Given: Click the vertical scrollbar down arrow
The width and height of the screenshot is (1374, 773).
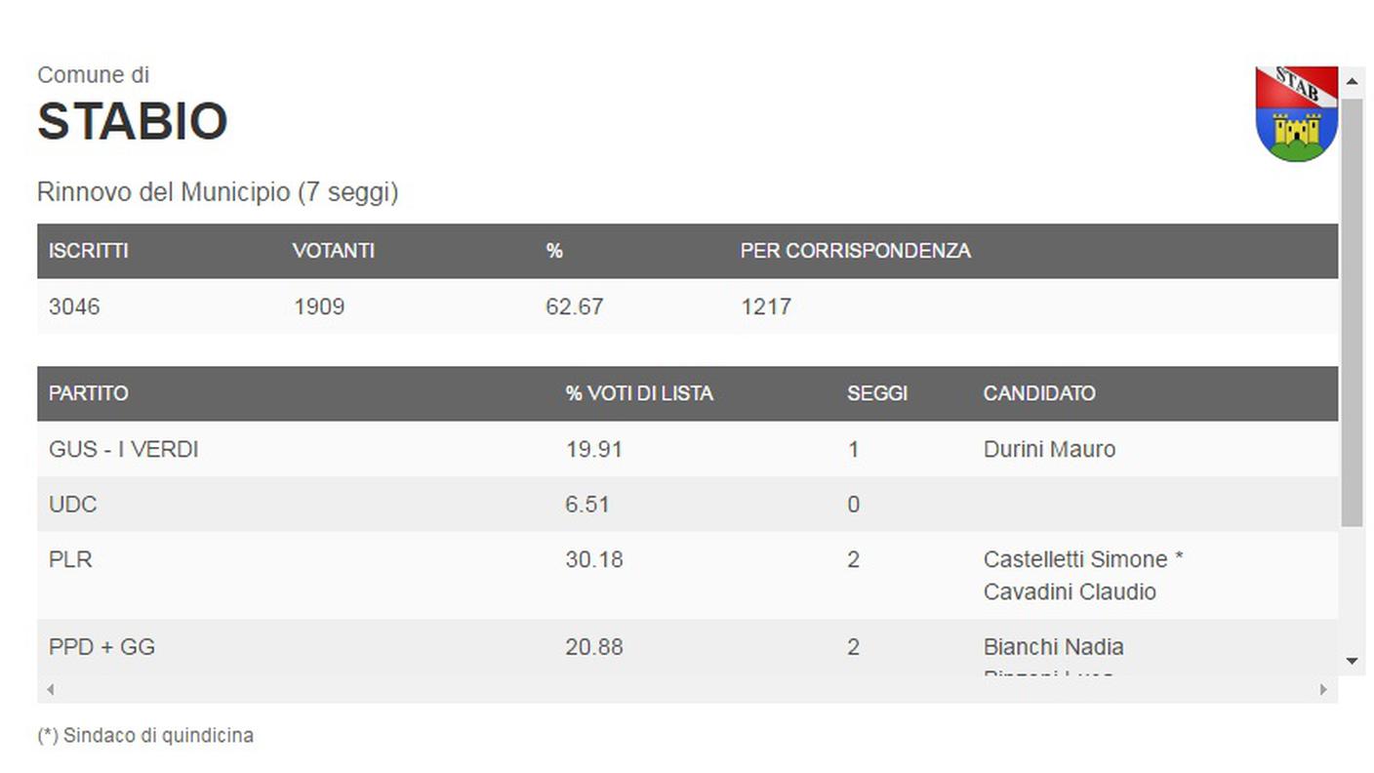Looking at the screenshot, I should click(1352, 661).
